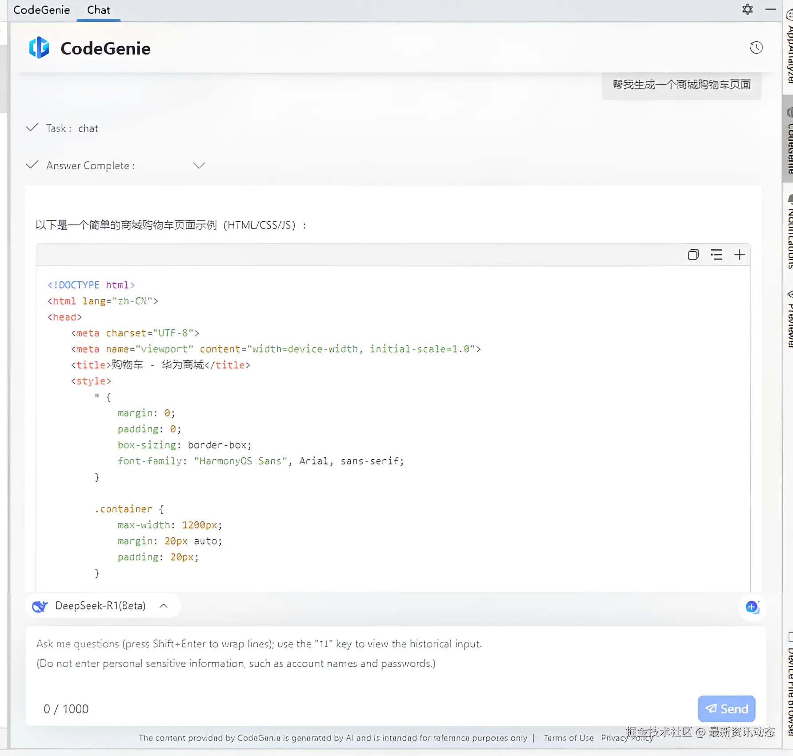
Task: Start a new chat with the blue plus icon
Action: [x=752, y=607]
